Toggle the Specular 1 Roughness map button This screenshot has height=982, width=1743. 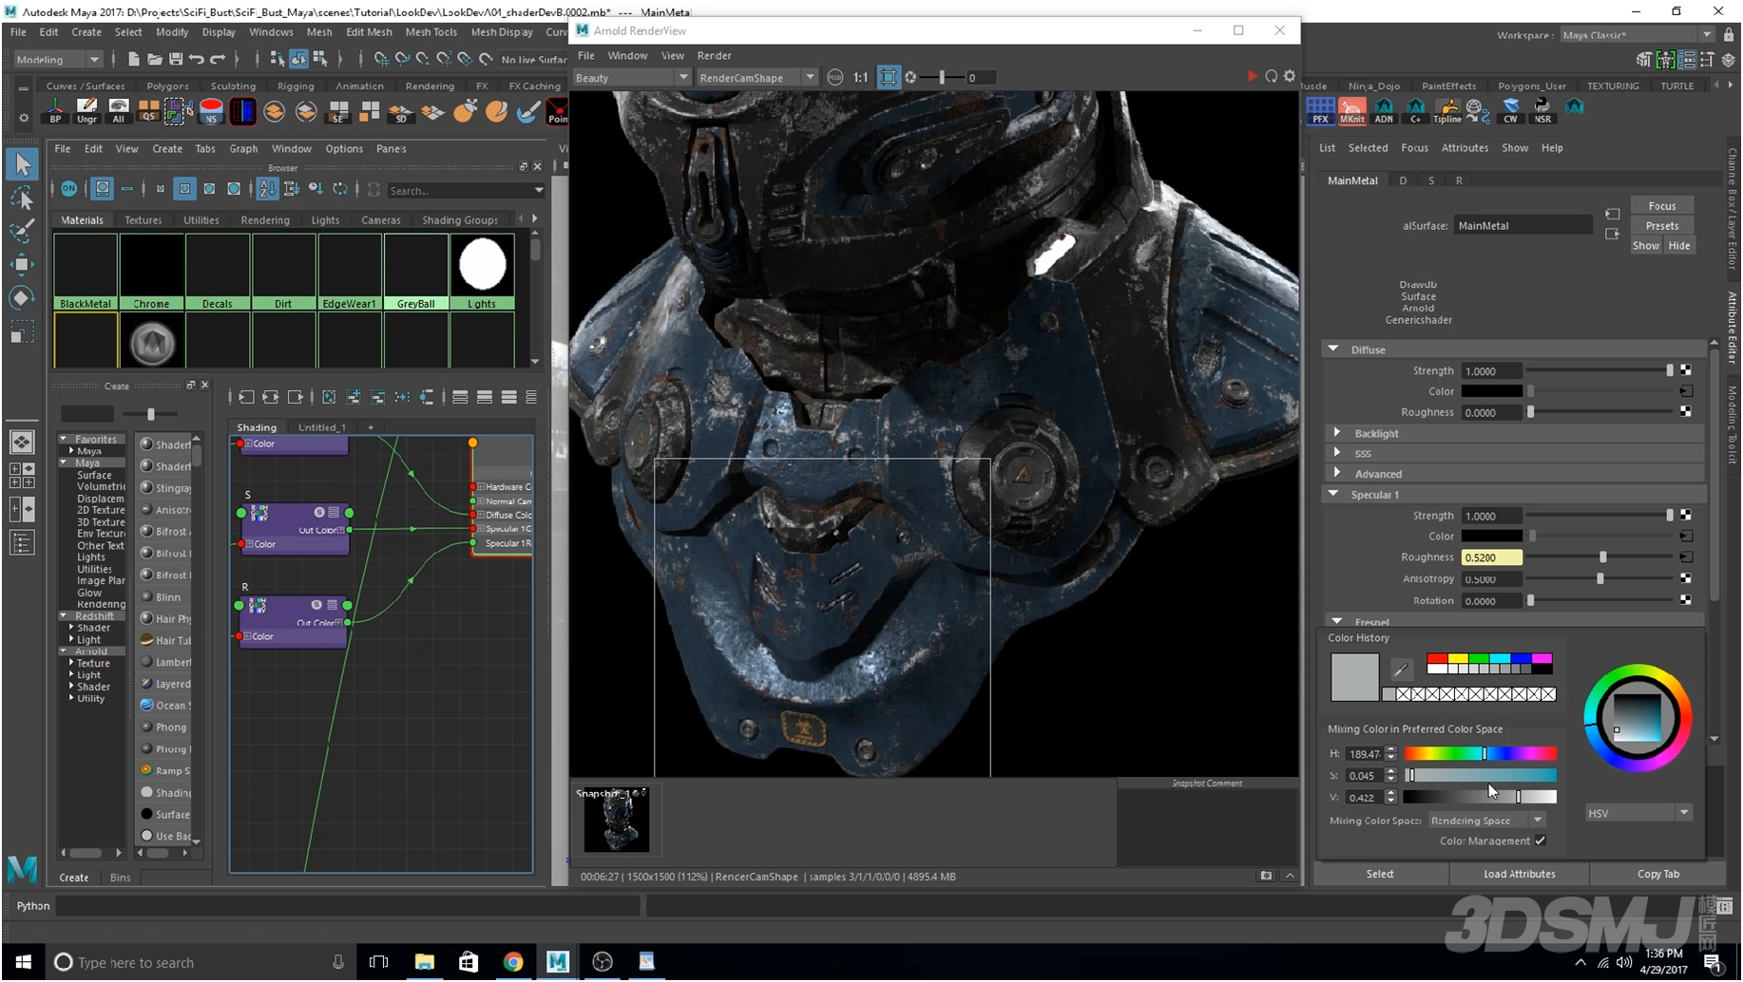[1685, 557]
